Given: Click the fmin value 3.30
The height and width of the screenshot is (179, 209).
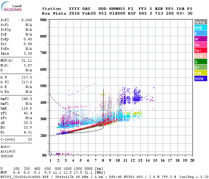Looking at the screenshot, I should 28,53.
